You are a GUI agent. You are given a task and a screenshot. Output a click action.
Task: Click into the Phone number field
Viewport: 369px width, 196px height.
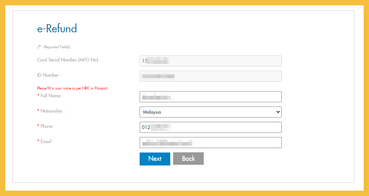click(210, 127)
